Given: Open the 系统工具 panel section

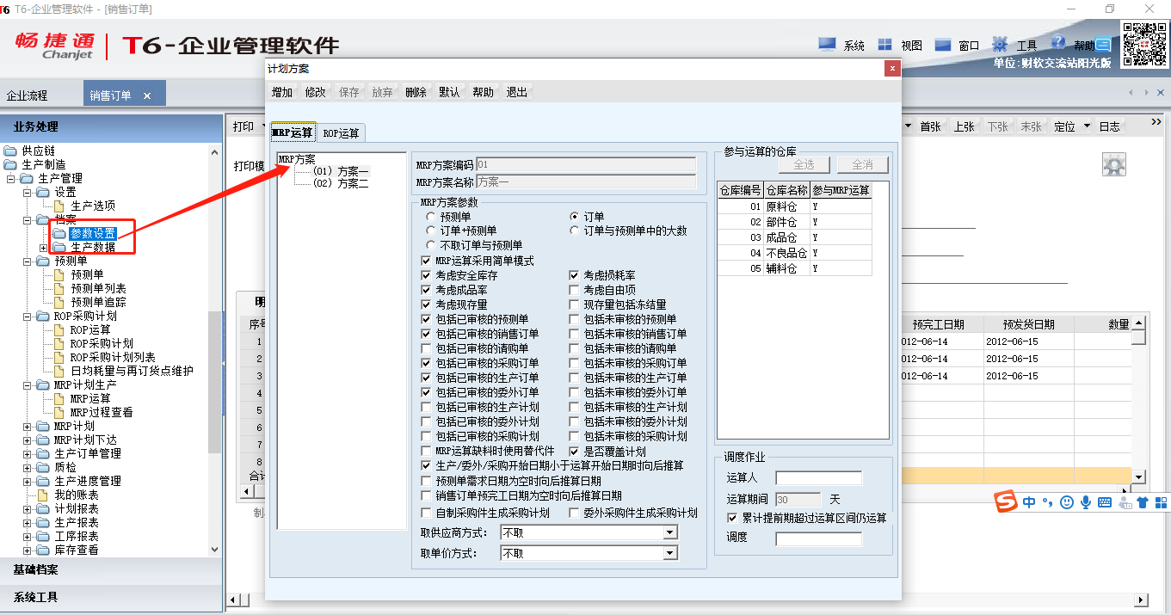Looking at the screenshot, I should click(x=111, y=597).
